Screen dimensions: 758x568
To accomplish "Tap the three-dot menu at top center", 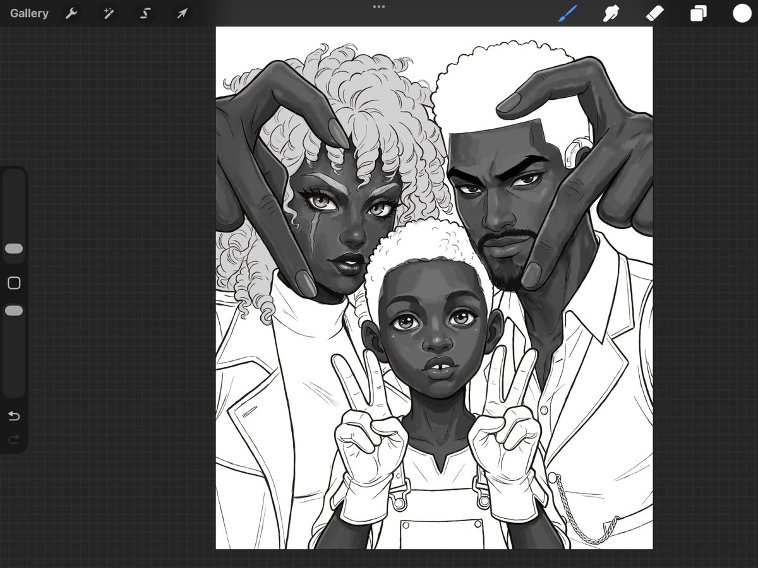I will pyautogui.click(x=379, y=6).
